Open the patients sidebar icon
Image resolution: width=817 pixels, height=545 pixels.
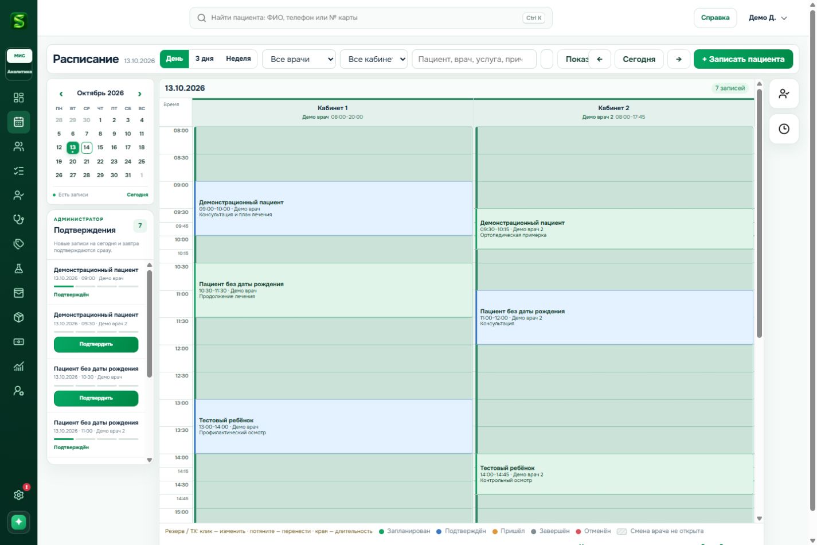(18, 146)
